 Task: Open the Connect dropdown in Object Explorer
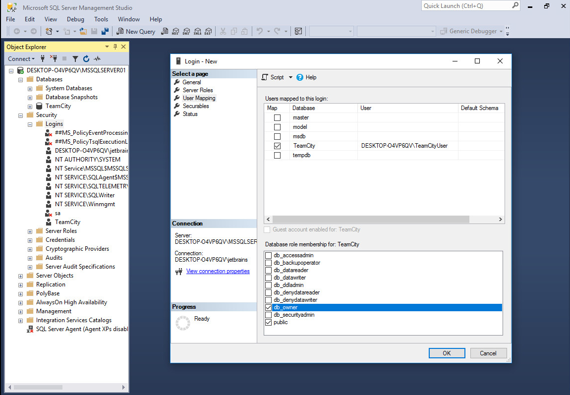coord(22,58)
